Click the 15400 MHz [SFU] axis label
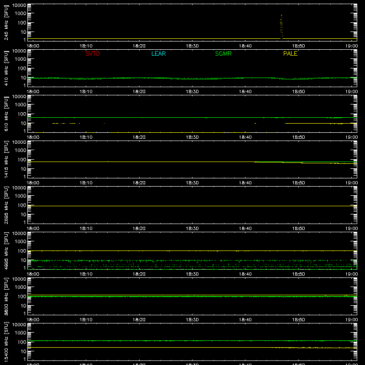Viewport: 365px width, 365px height. tap(6, 342)
